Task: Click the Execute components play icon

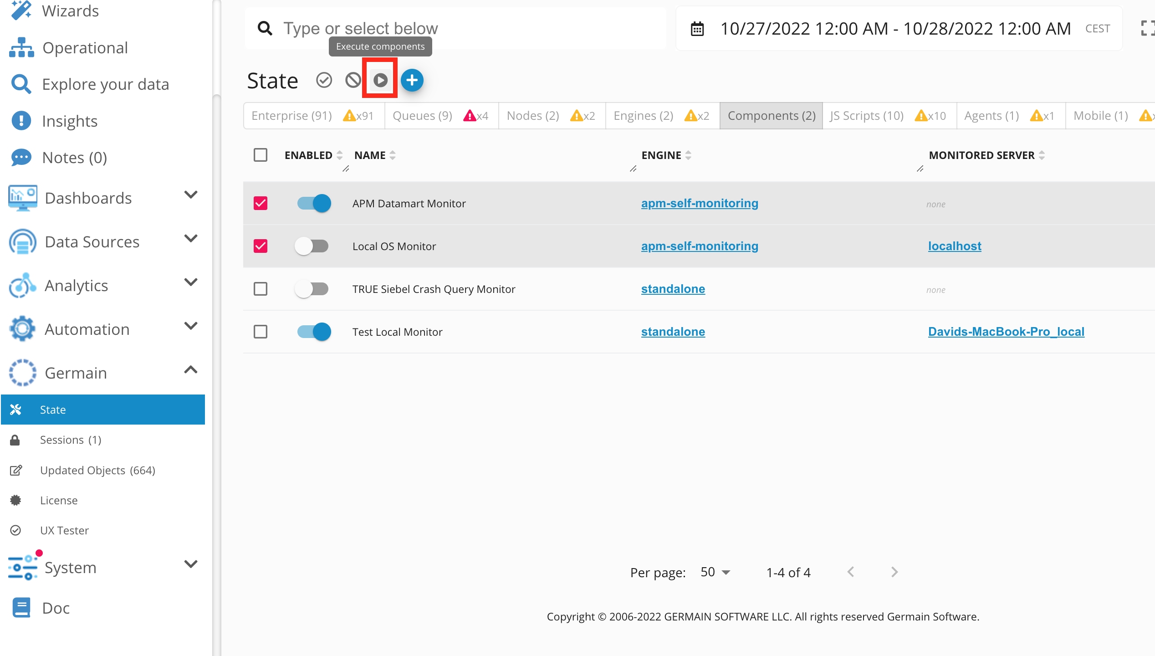Action: 380,80
